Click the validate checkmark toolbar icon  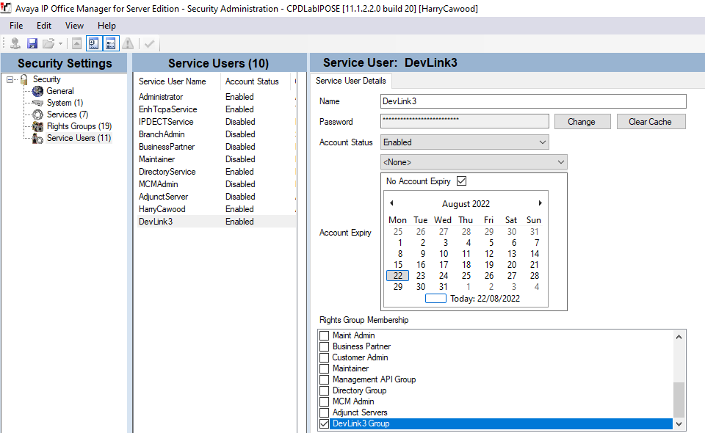[150, 43]
